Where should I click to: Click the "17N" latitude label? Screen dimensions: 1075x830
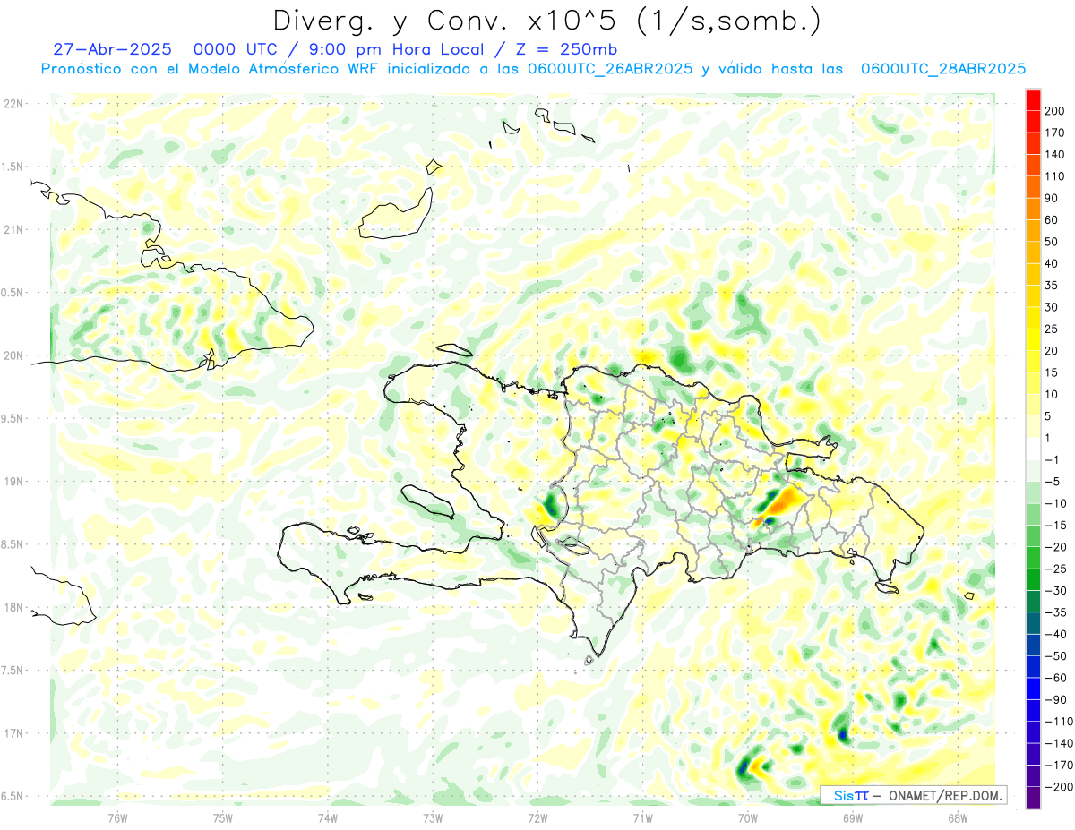13,733
